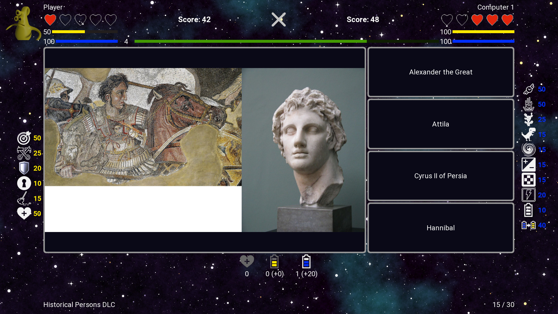
Task: Choose answer Attila
Action: 441,124
